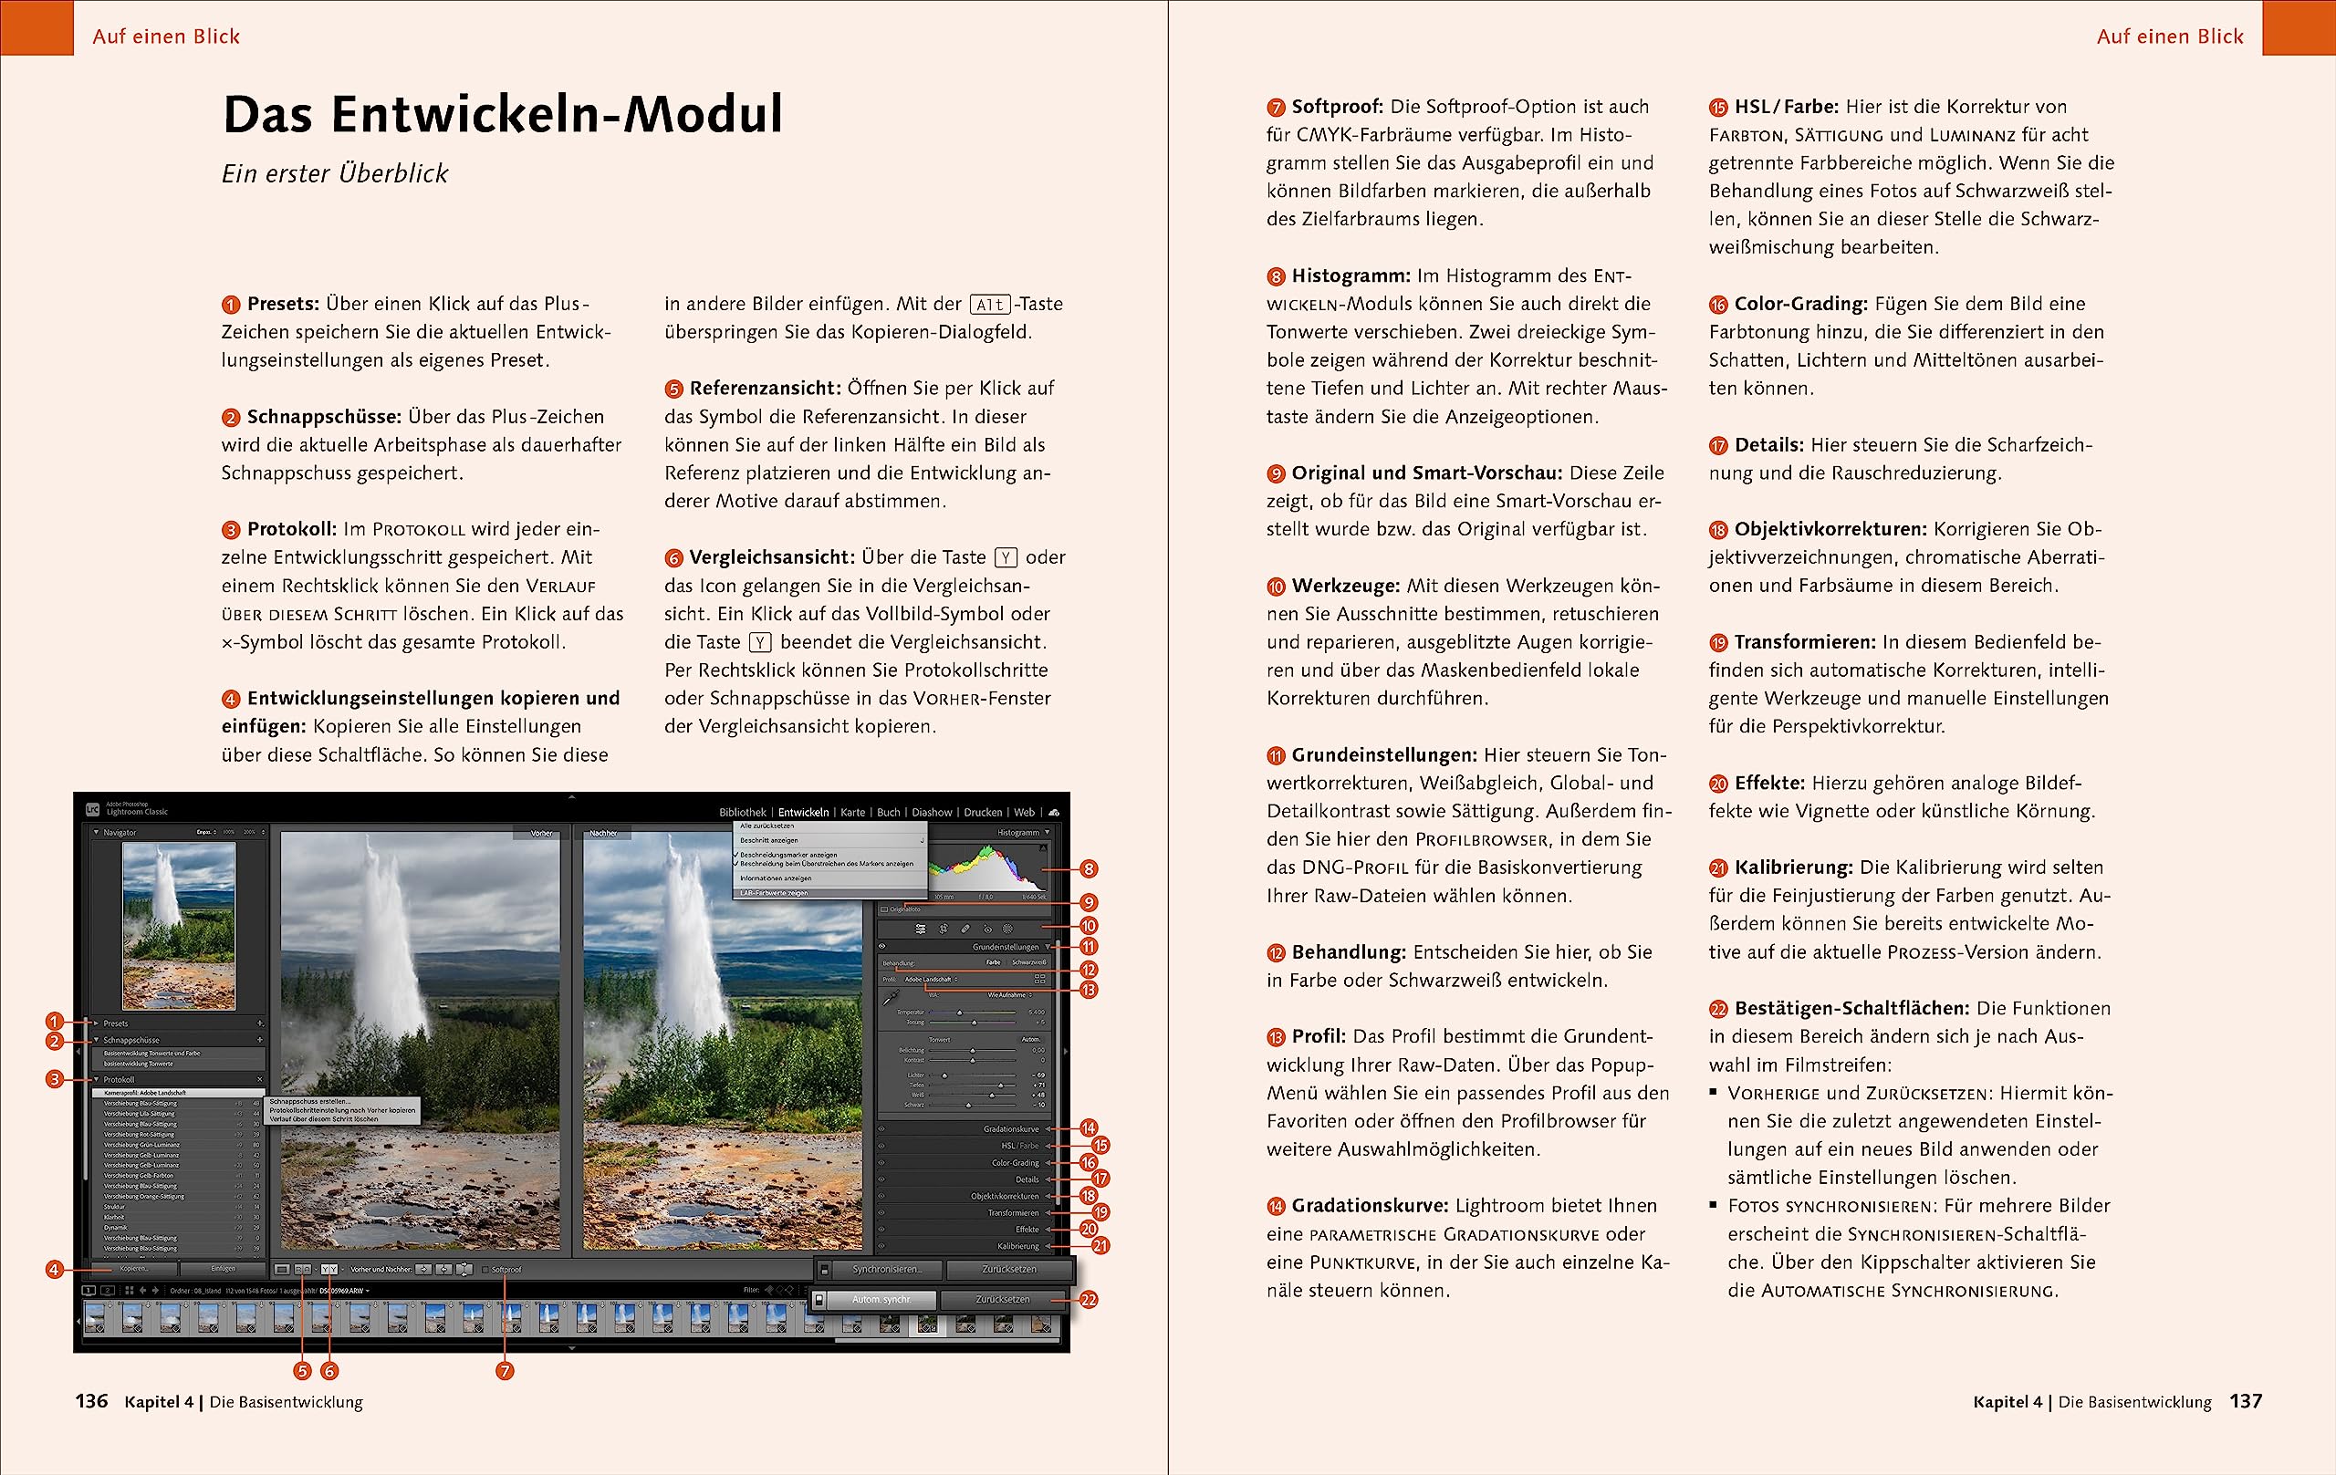Collapse the Navigator panel
The height and width of the screenshot is (1475, 2336).
pyautogui.click(x=97, y=833)
